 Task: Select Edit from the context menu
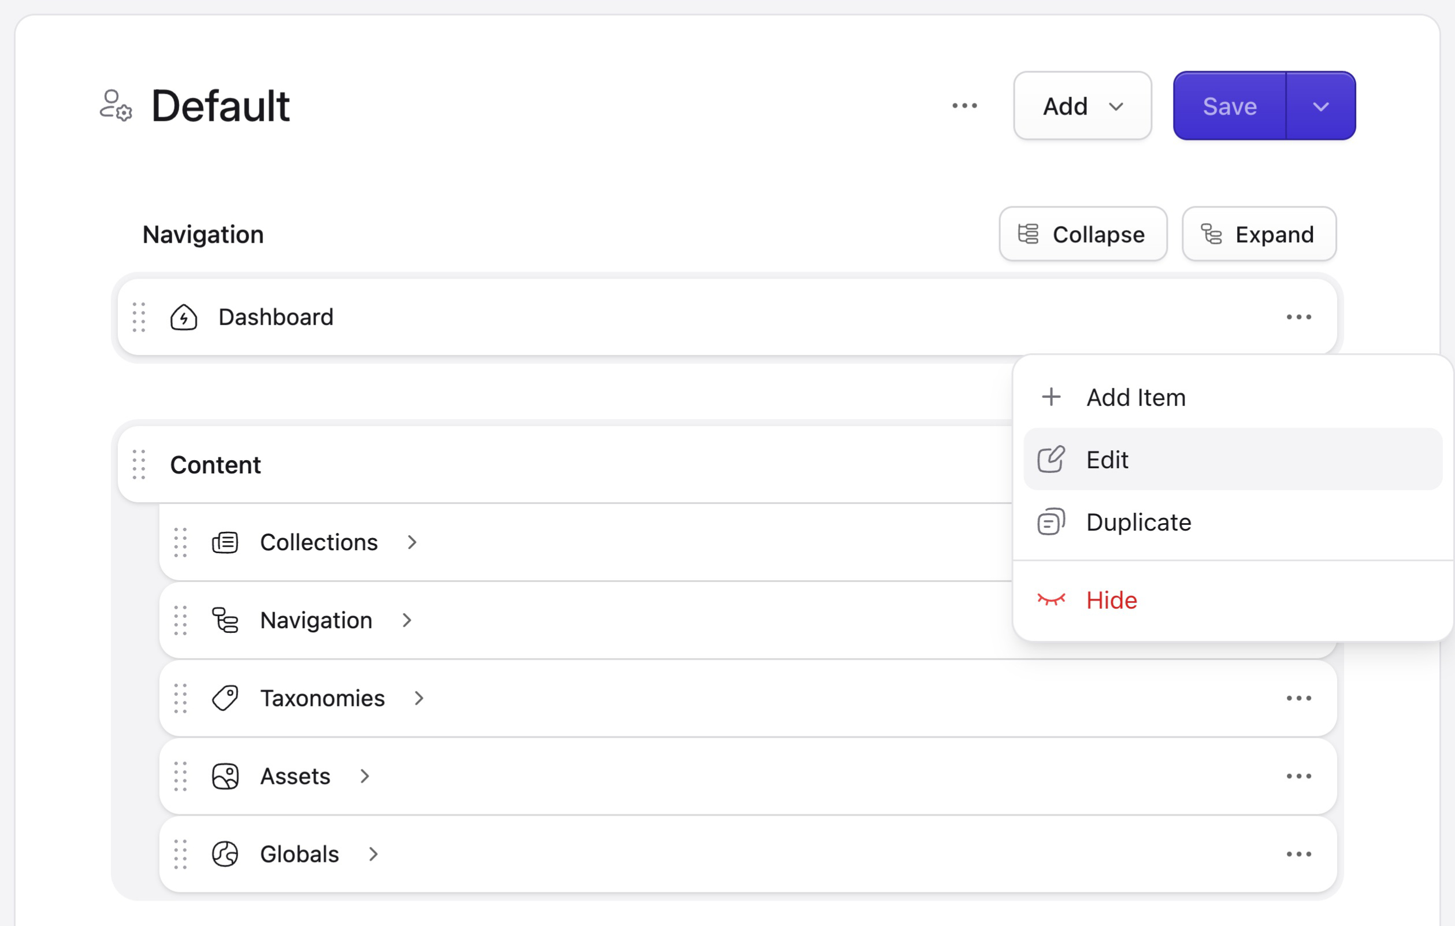[1107, 460]
